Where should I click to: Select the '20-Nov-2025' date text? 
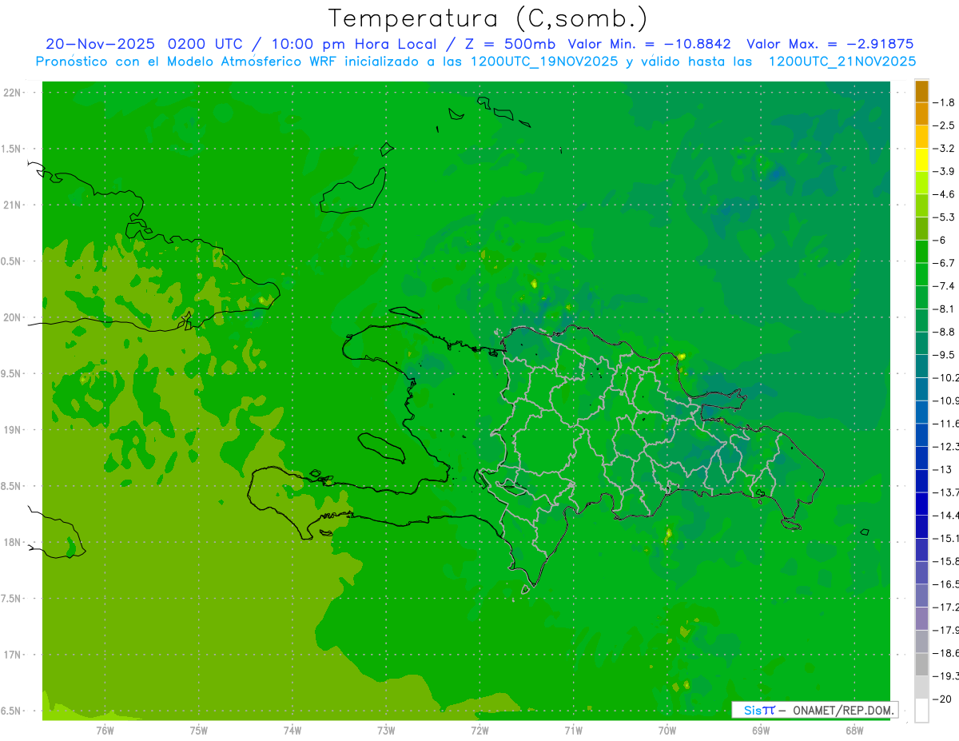click(101, 44)
